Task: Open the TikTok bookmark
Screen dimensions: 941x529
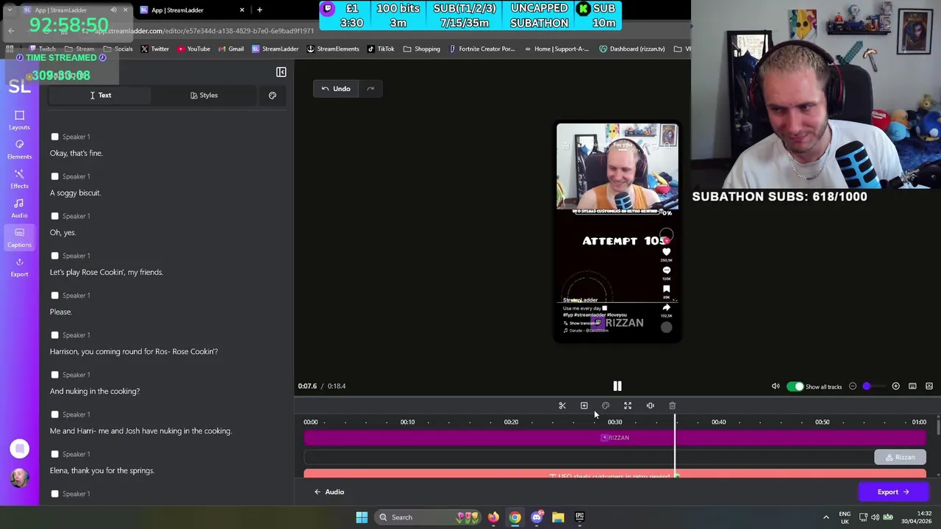Action: tap(381, 49)
